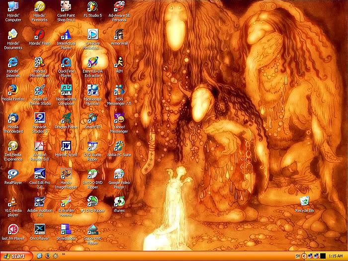
Task: Open the Start menu
Action: click(x=16, y=256)
